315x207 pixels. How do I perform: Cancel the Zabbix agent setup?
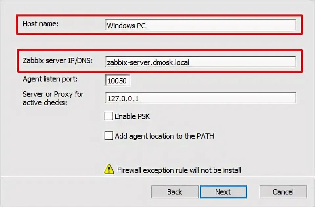coord(283,192)
